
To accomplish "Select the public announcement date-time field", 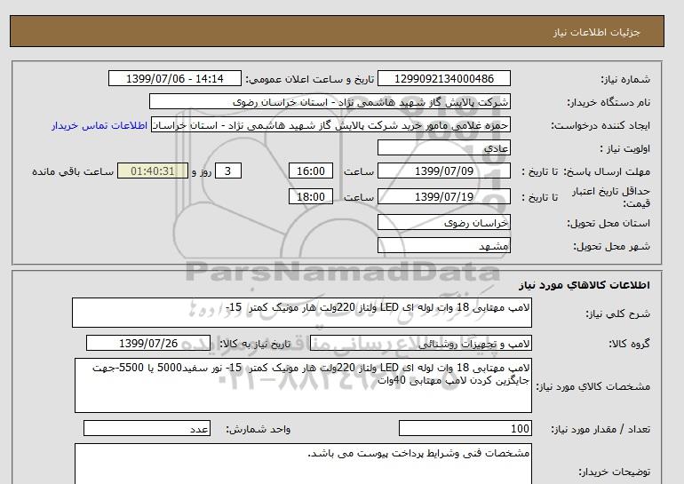I will [173, 79].
